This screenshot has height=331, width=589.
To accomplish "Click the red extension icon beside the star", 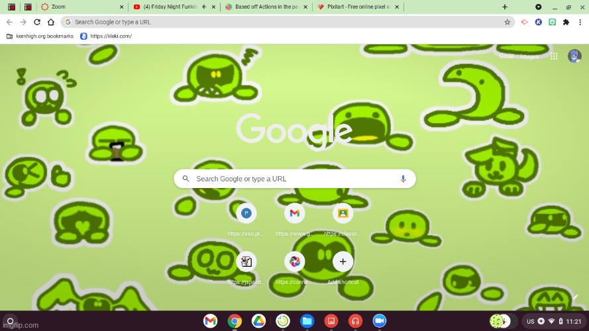I will pos(524,22).
